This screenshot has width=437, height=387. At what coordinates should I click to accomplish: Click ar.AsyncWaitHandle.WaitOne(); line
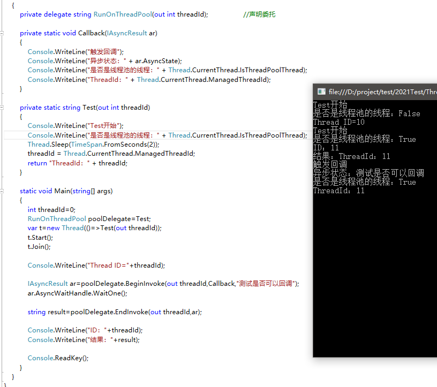[77, 293]
